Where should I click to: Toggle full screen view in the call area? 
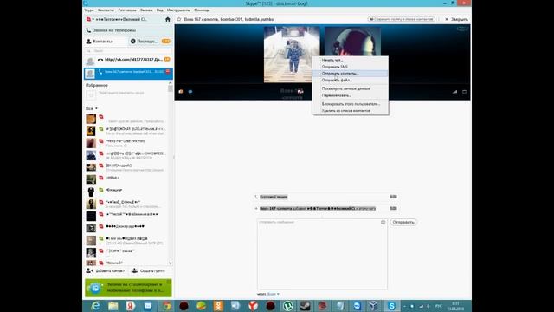(x=464, y=92)
